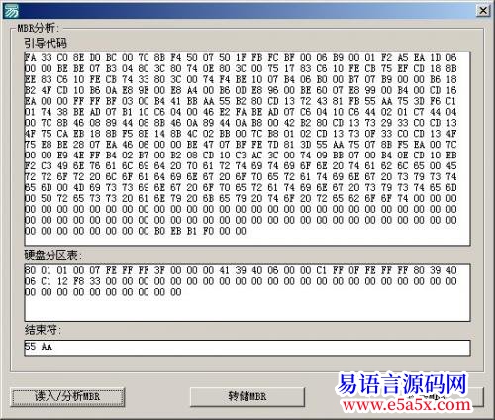The image size is (495, 420).
Task: Close the MBR analysis window
Action: click(x=483, y=11)
